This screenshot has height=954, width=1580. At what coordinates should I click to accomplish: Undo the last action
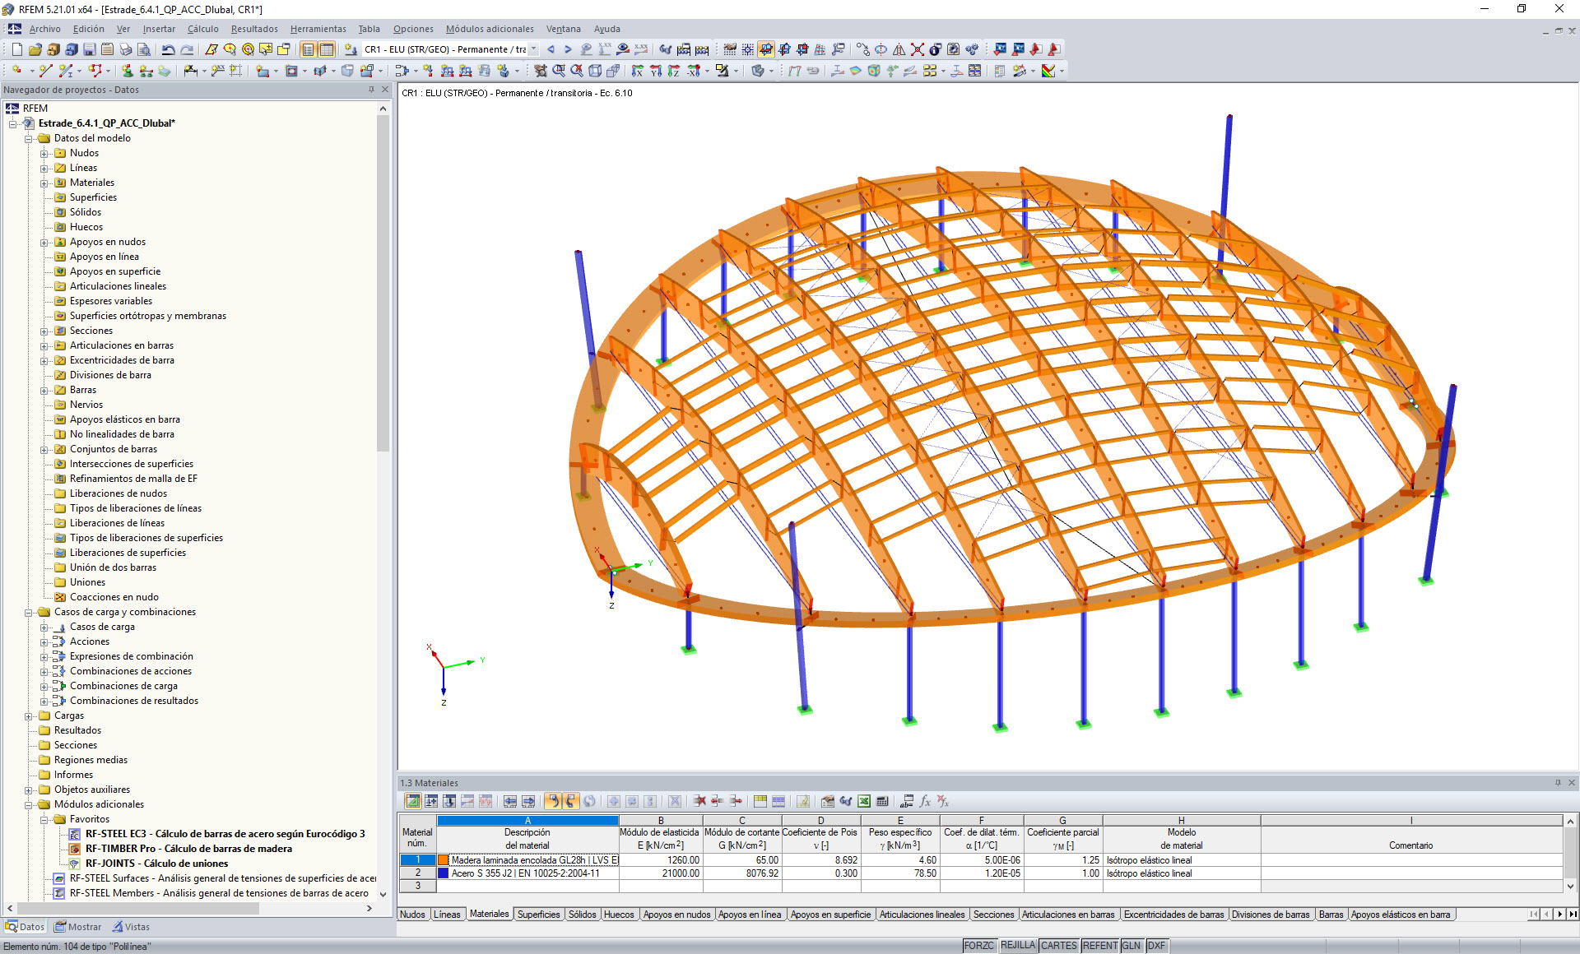coord(167,49)
